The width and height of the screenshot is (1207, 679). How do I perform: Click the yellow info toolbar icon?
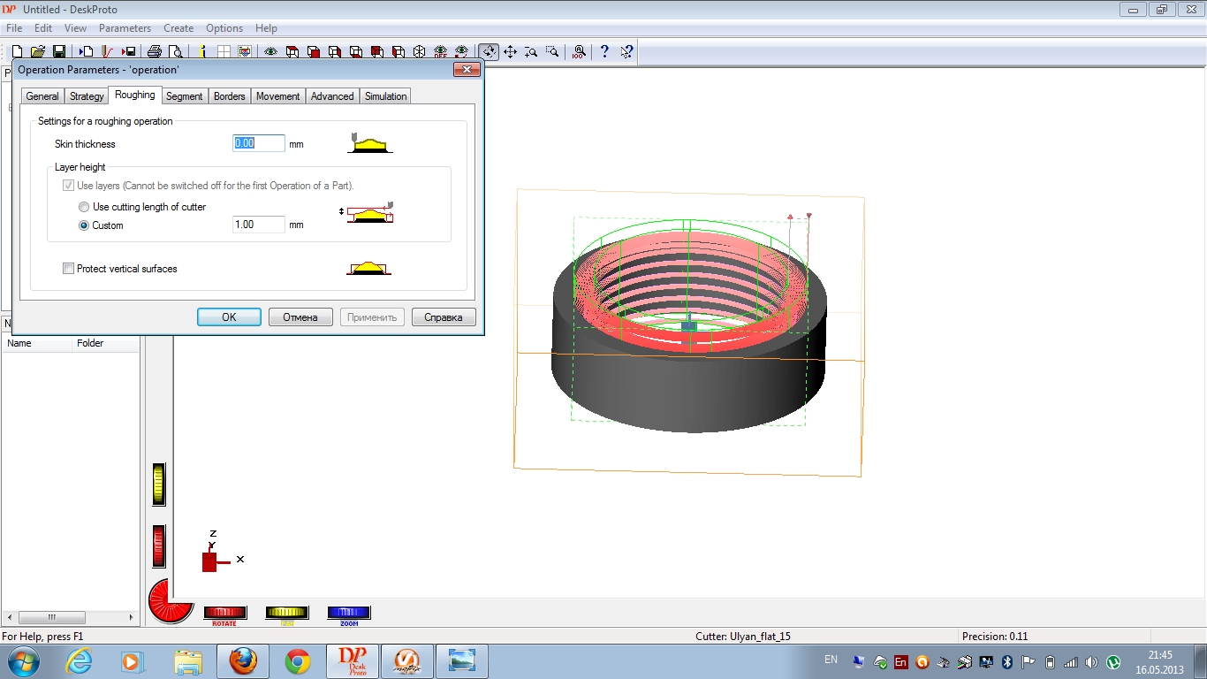tap(202, 52)
